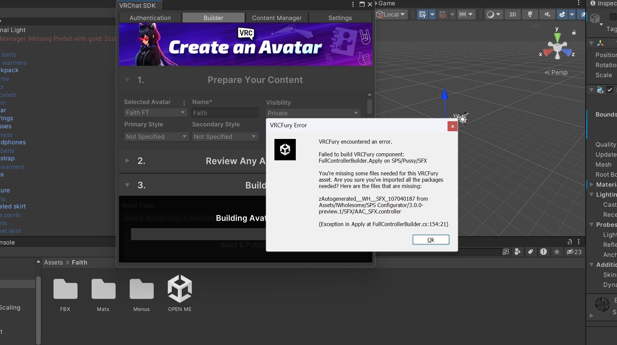The image size is (617, 345).
Task: Lock the scene view rotation gizmo
Action: tap(574, 32)
